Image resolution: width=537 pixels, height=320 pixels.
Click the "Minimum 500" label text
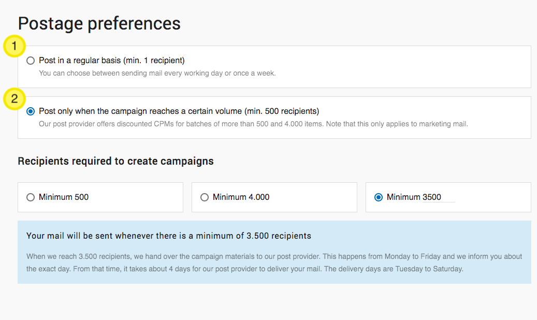[64, 197]
